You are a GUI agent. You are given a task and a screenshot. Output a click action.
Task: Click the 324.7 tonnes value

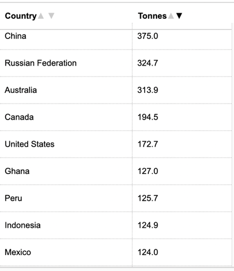(148, 63)
